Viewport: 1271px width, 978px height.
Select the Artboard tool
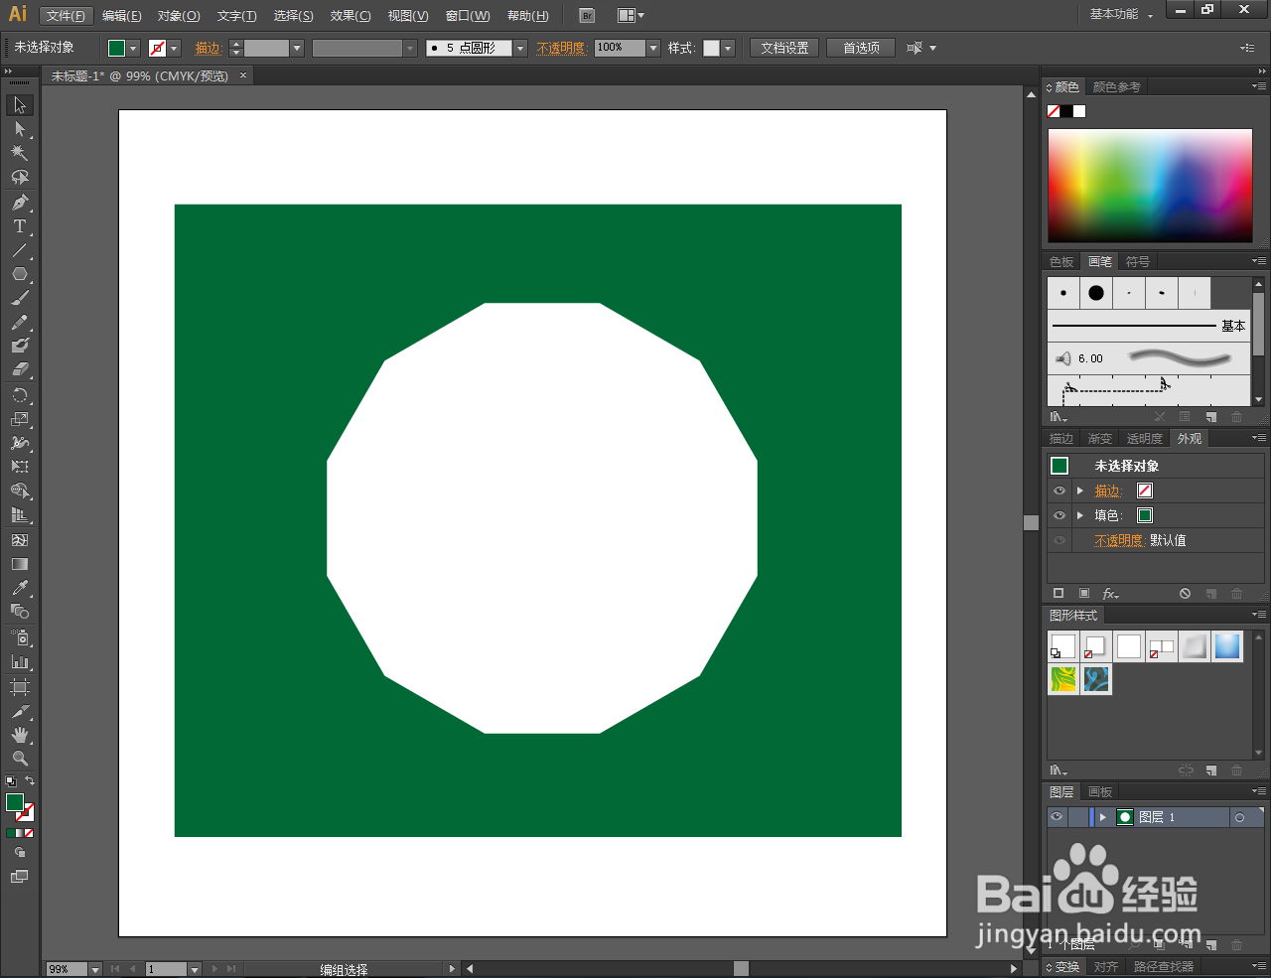(20, 687)
